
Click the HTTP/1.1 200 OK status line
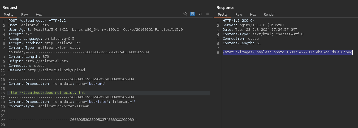238,21
